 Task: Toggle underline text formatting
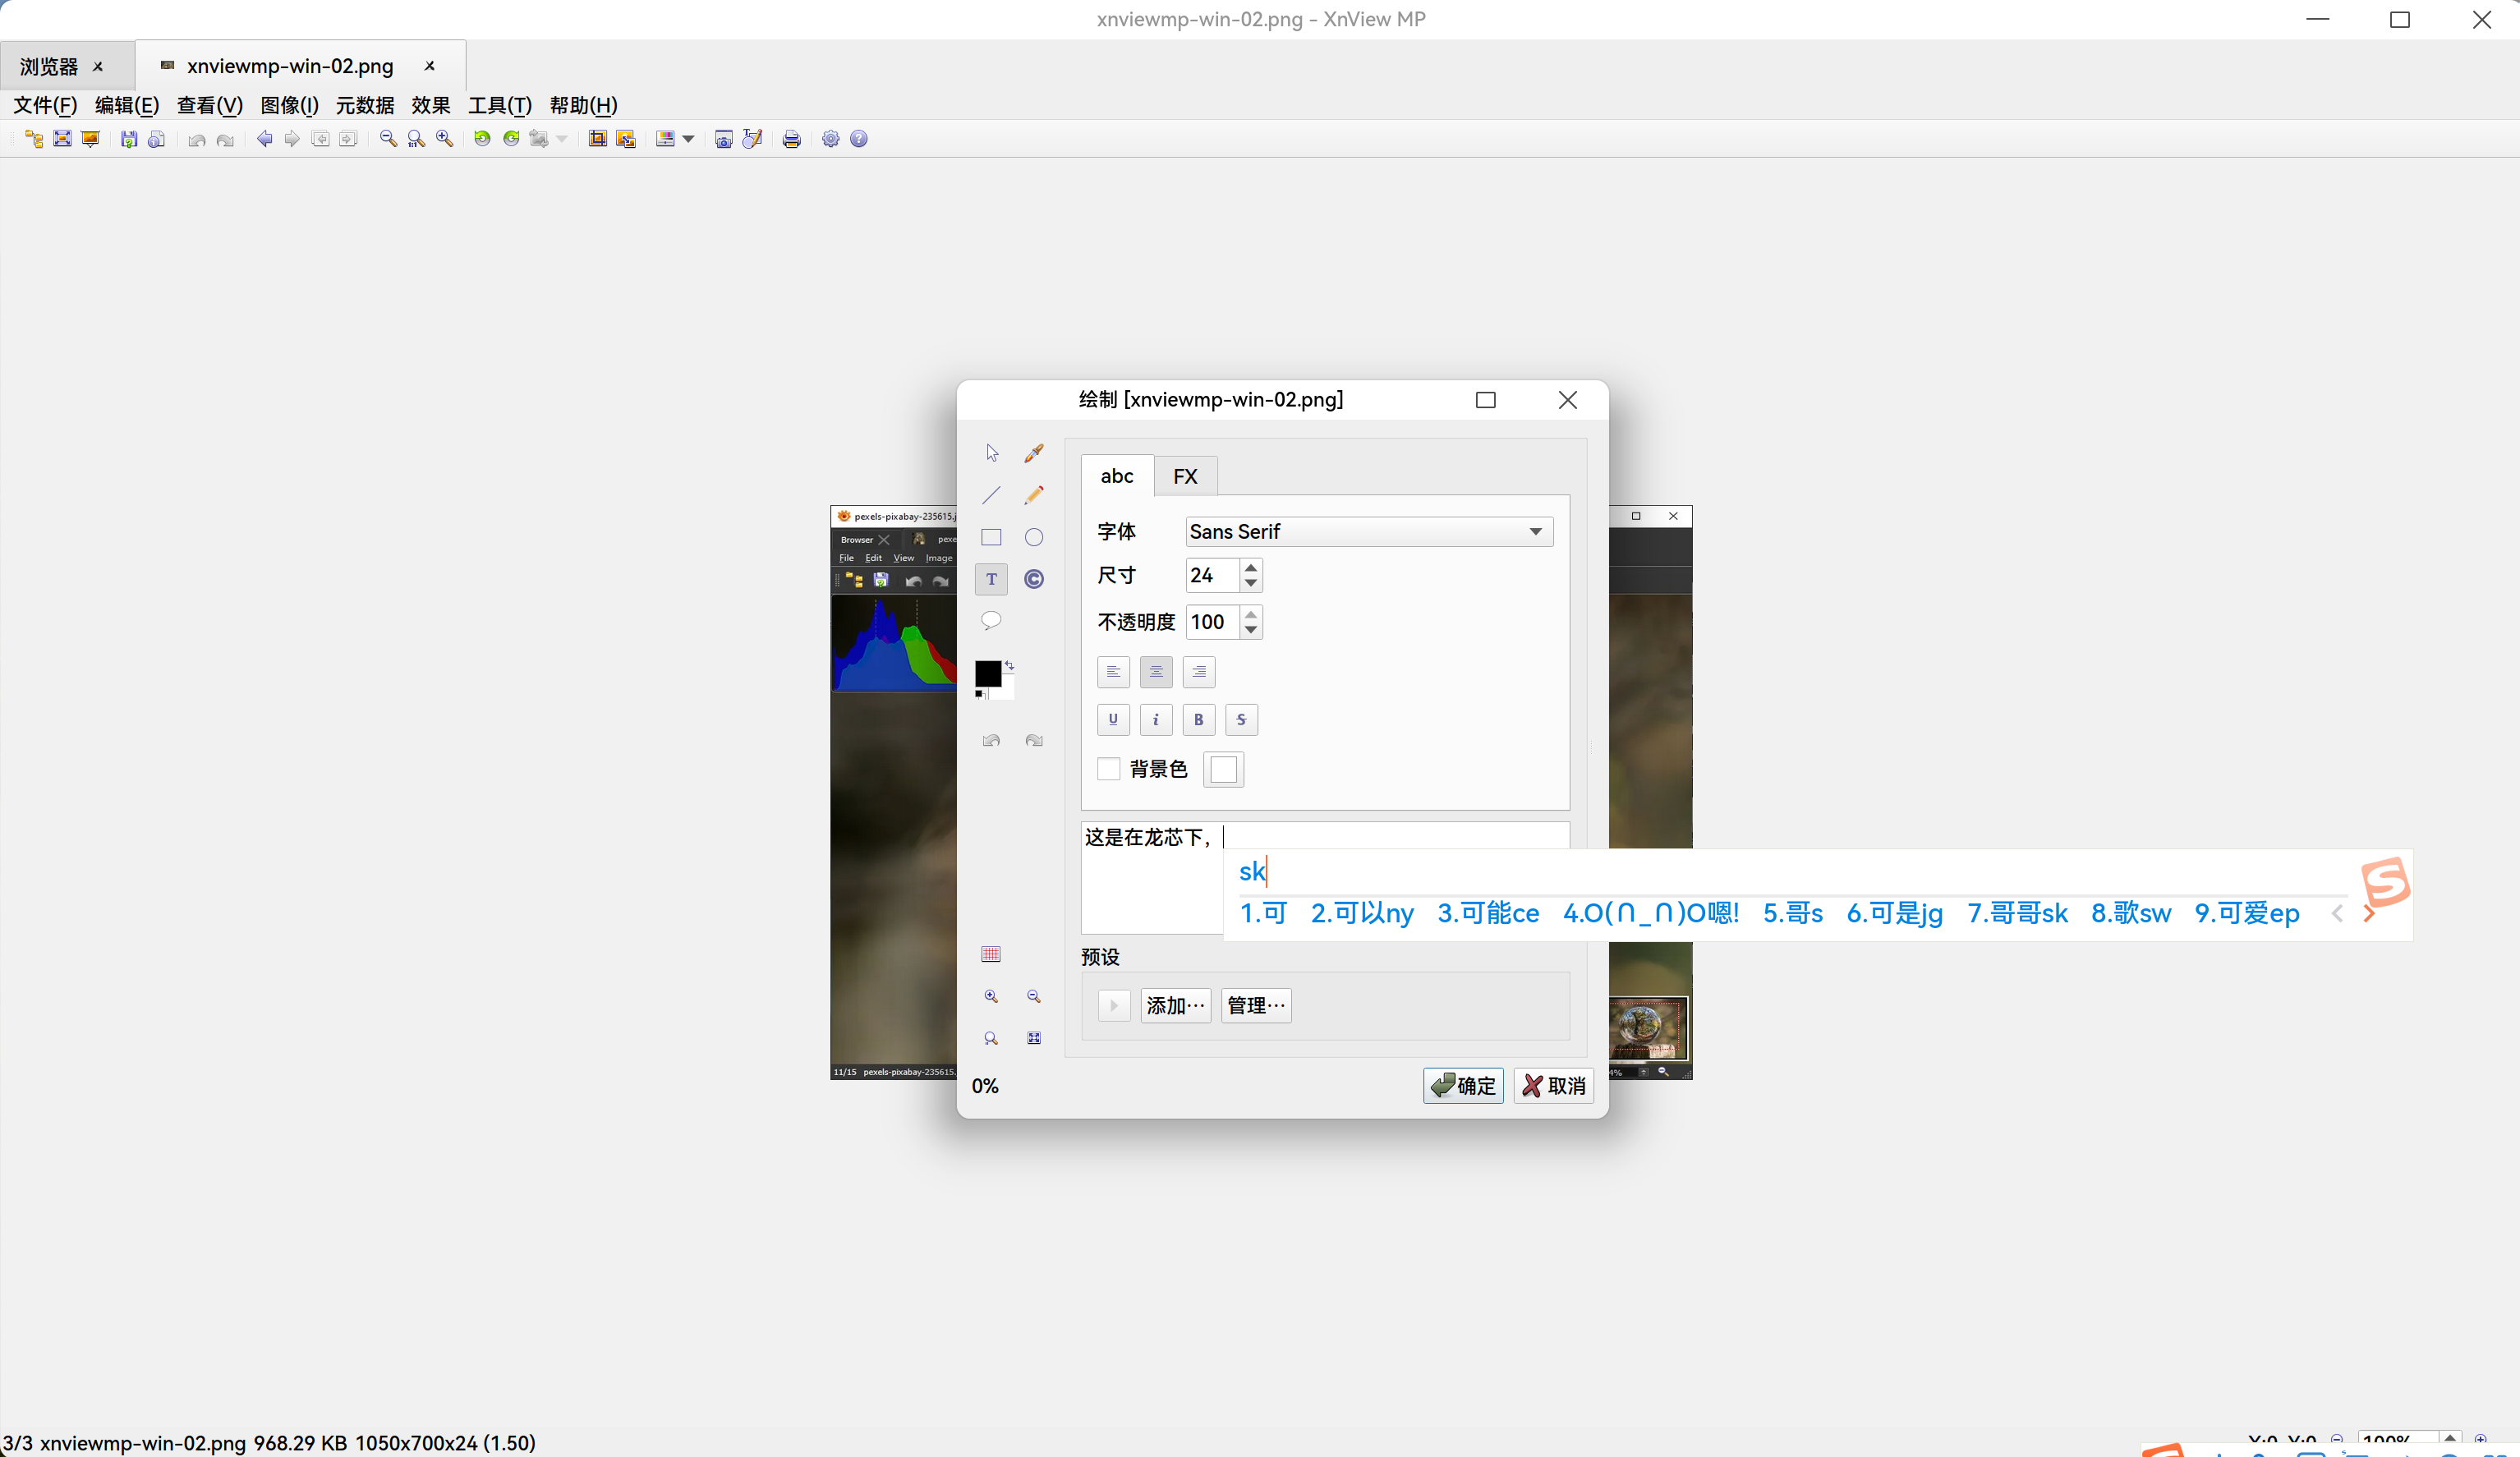pos(1113,719)
